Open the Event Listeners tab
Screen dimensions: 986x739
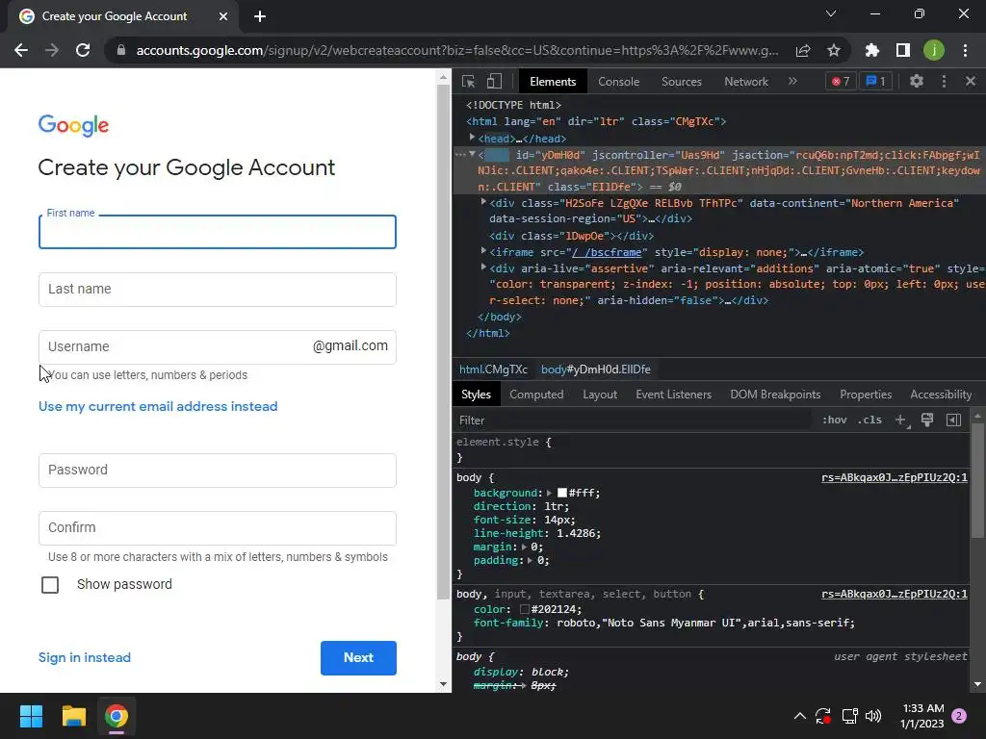pos(673,394)
